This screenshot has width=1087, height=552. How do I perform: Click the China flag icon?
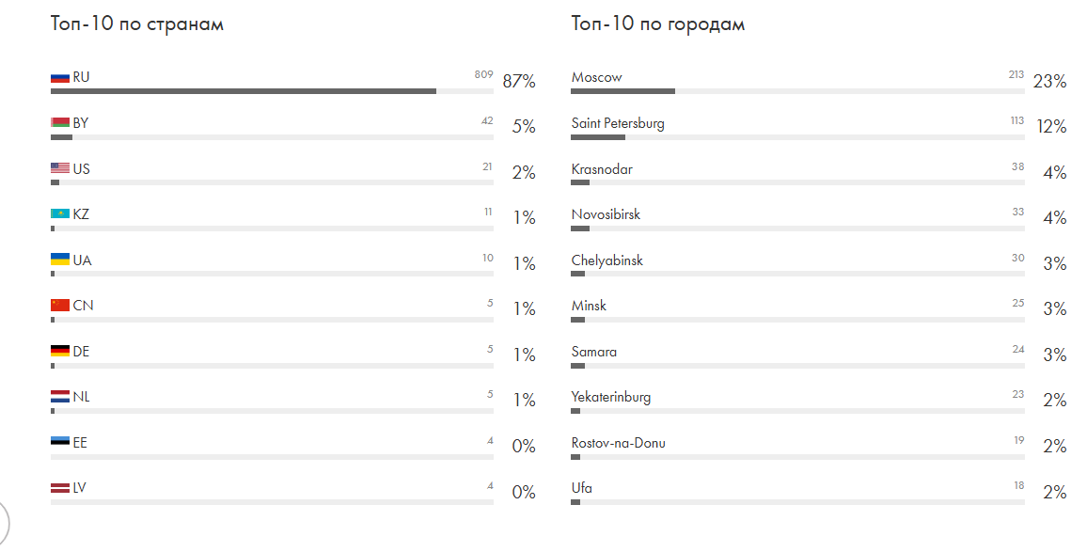(60, 306)
